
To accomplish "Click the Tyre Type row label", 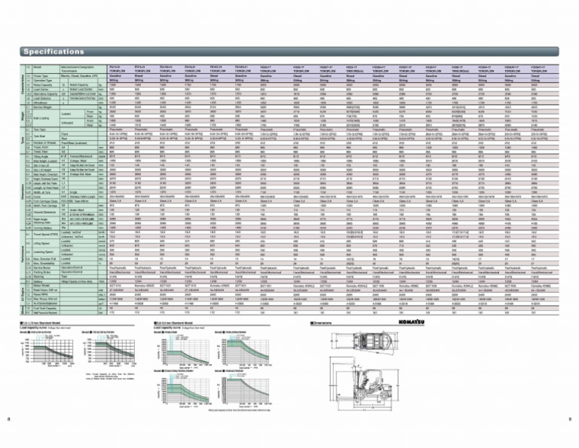I will [x=40, y=130].
